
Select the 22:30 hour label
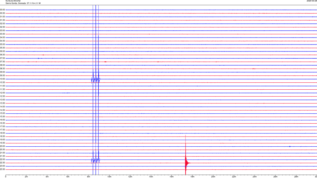[x=3, y=163]
